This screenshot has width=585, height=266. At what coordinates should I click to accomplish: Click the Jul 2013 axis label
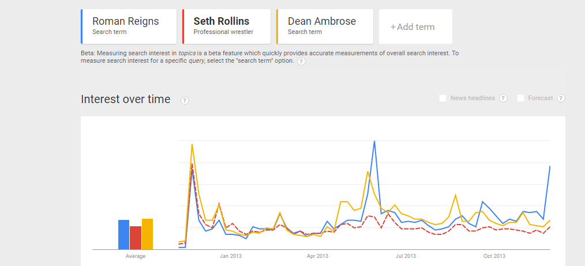406,256
